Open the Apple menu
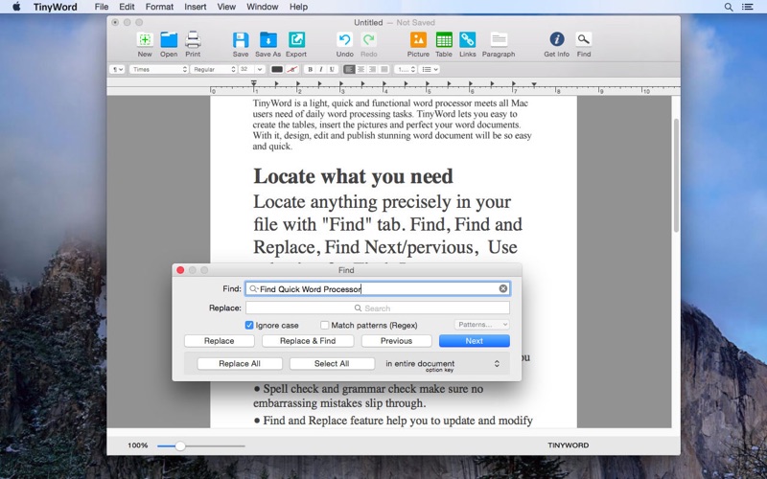Viewport: 767px width, 479px height. (x=16, y=7)
